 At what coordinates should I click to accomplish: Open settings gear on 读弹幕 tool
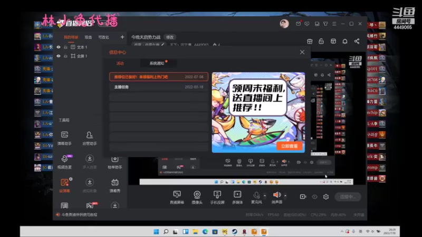(71, 179)
